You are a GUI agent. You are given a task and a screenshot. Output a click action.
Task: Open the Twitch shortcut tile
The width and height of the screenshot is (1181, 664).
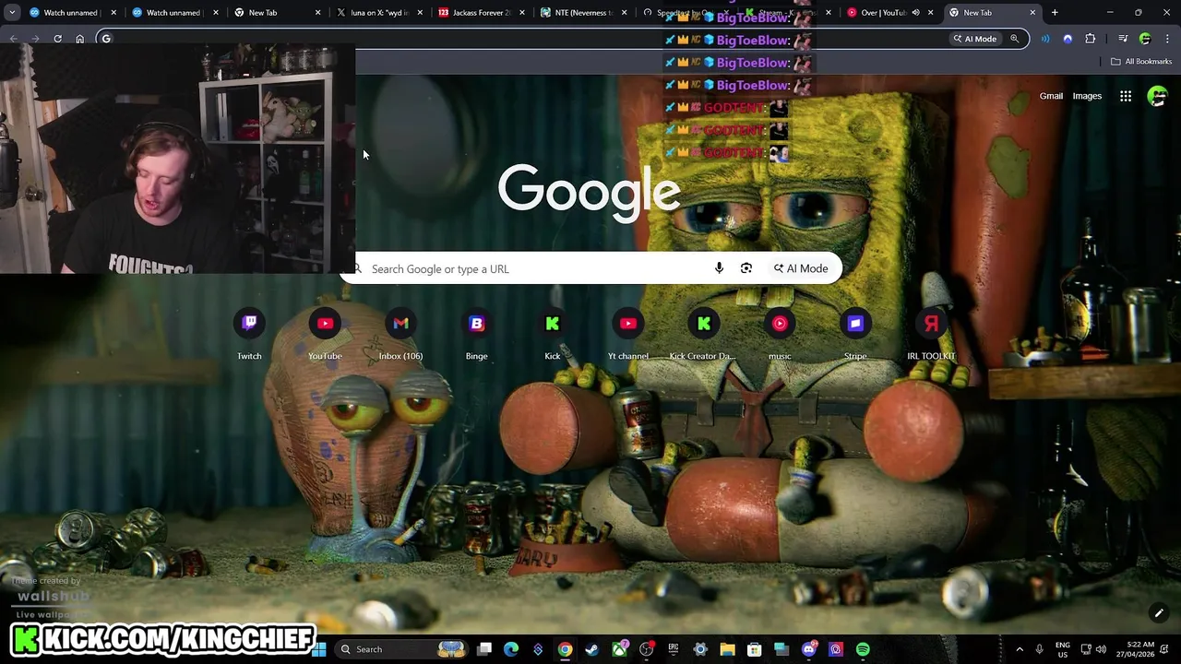(x=249, y=335)
